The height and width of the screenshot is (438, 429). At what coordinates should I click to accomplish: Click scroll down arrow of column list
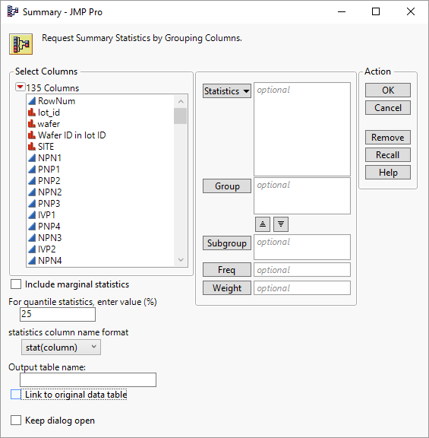click(x=181, y=260)
